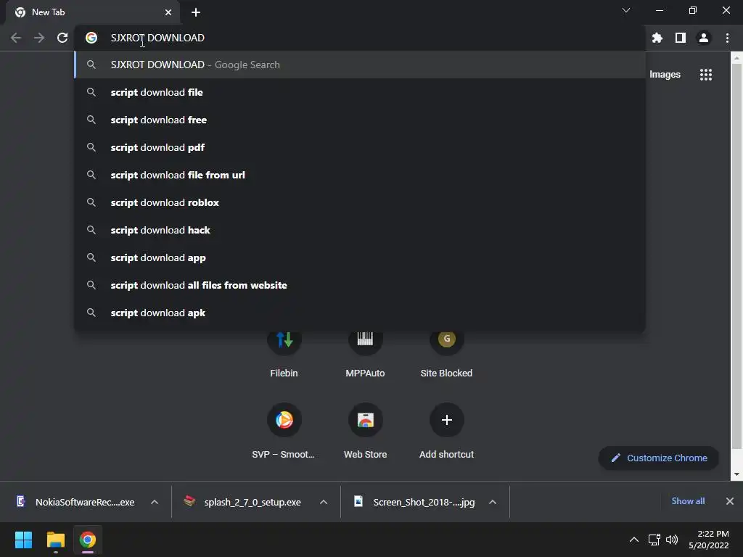
Task: Expand options for Screen_Shot_2018 jpg download
Action: [x=493, y=502]
